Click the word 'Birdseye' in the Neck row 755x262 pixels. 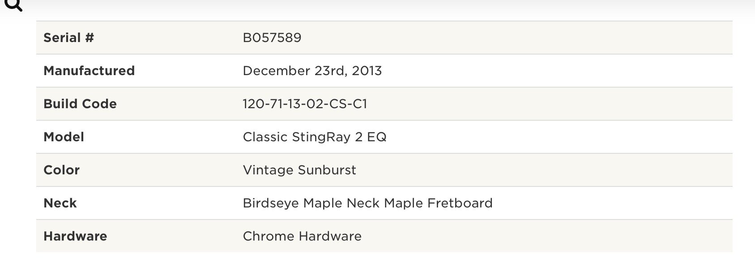pyautogui.click(x=271, y=203)
